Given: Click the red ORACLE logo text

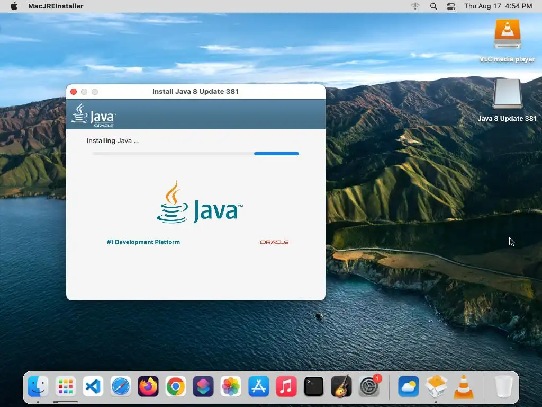Looking at the screenshot, I should [274, 242].
